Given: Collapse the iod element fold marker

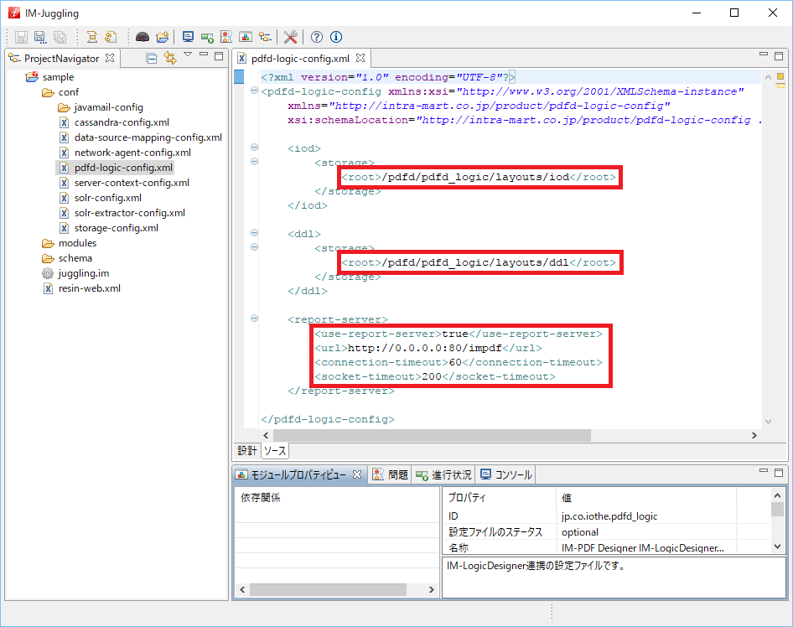Looking at the screenshot, I should pyautogui.click(x=254, y=148).
